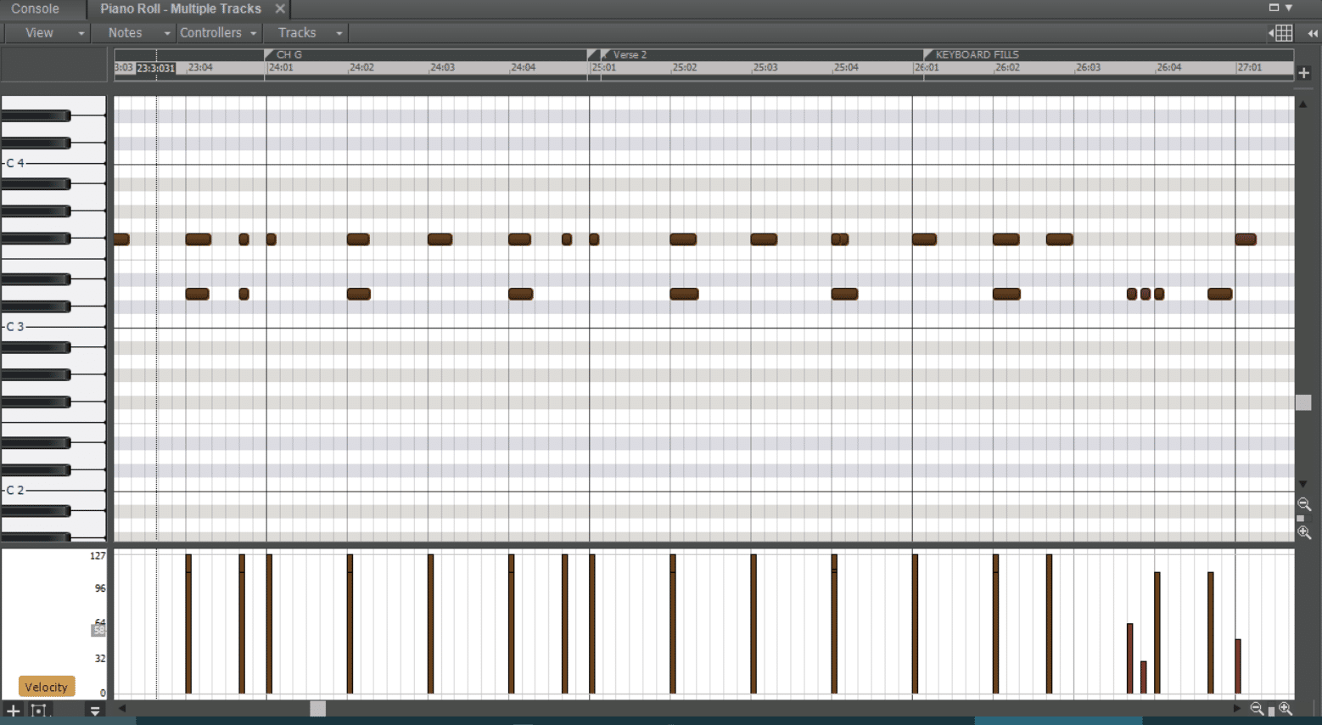The width and height of the screenshot is (1322, 725).
Task: Close the Piano Roll tab
Action: pos(280,9)
